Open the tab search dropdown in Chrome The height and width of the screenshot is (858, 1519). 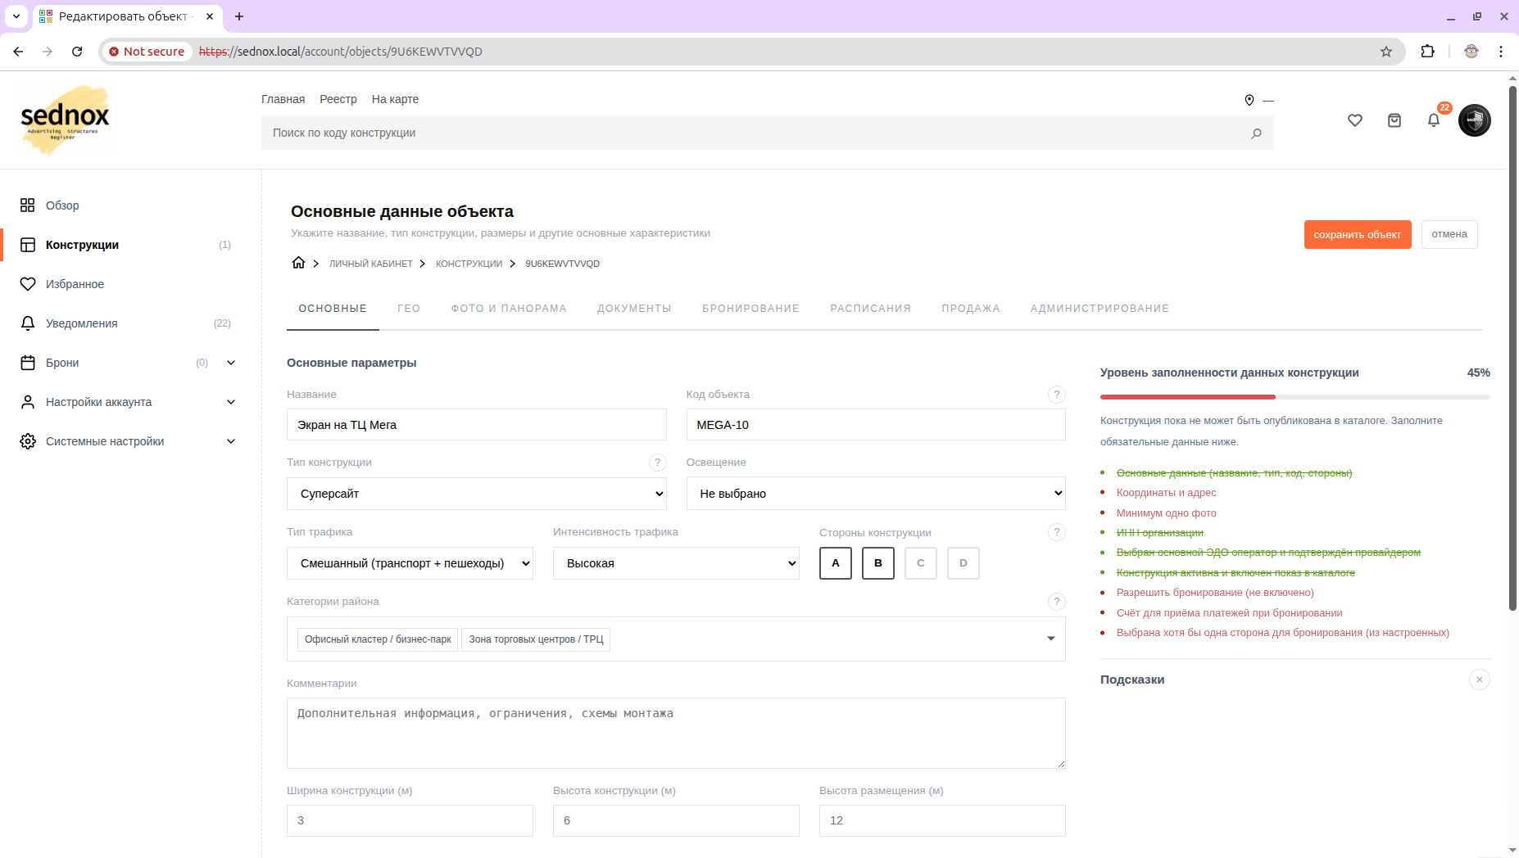pyautogui.click(x=16, y=16)
